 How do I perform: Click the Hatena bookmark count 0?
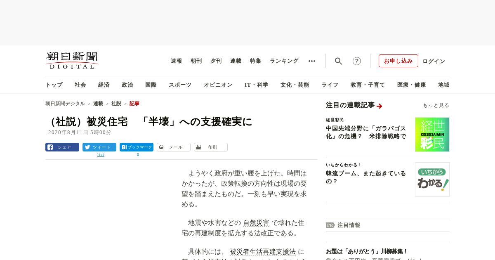[x=138, y=155]
